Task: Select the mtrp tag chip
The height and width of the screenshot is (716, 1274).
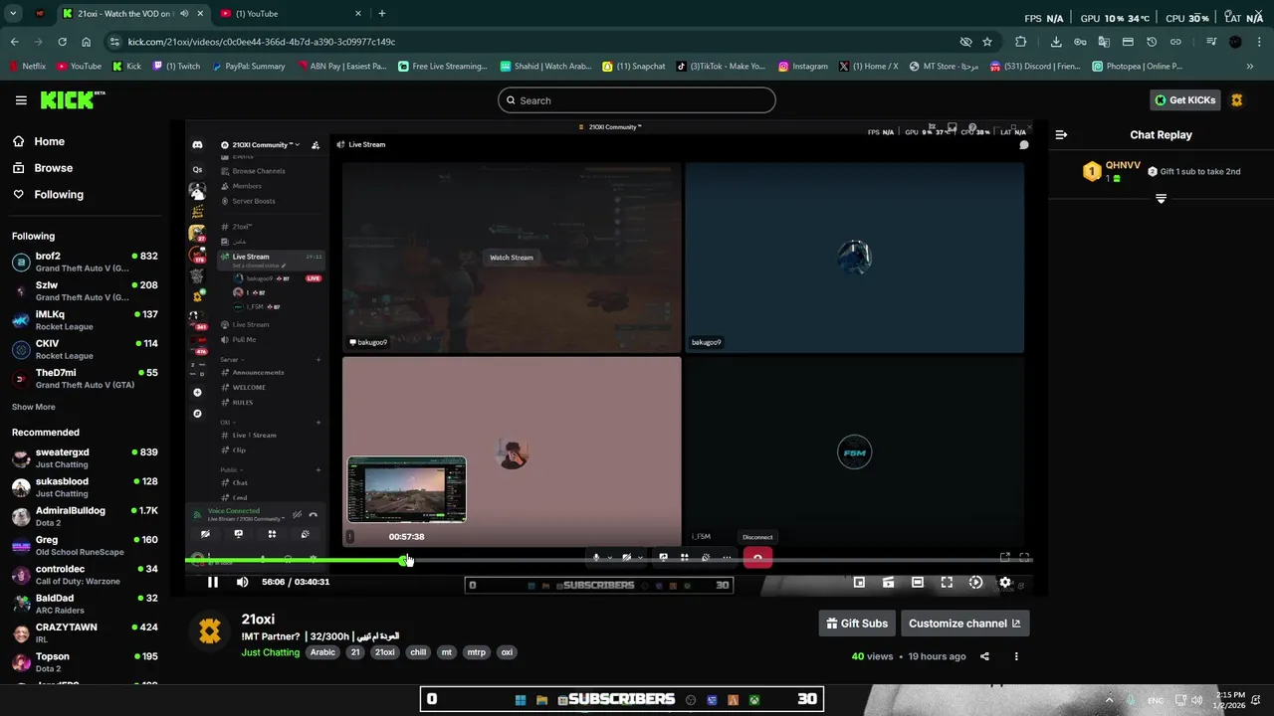Action: click(x=477, y=652)
